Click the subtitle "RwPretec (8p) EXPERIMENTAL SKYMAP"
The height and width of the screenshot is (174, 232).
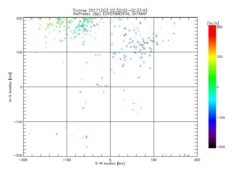[x=110, y=14]
